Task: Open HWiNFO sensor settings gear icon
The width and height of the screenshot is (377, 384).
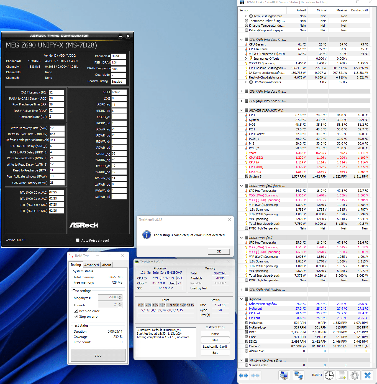Action: pos(355,375)
